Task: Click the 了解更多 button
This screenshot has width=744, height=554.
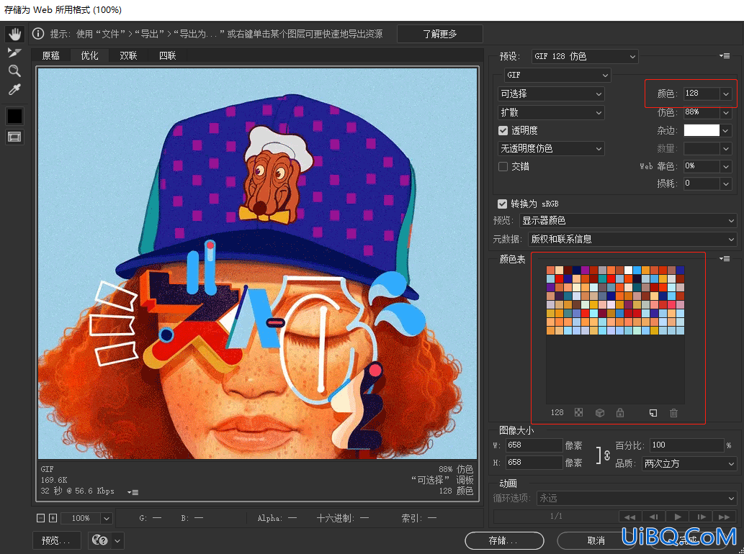Action: (440, 34)
